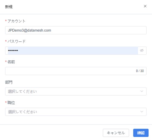Click the 部門 field label

pos(9,82)
